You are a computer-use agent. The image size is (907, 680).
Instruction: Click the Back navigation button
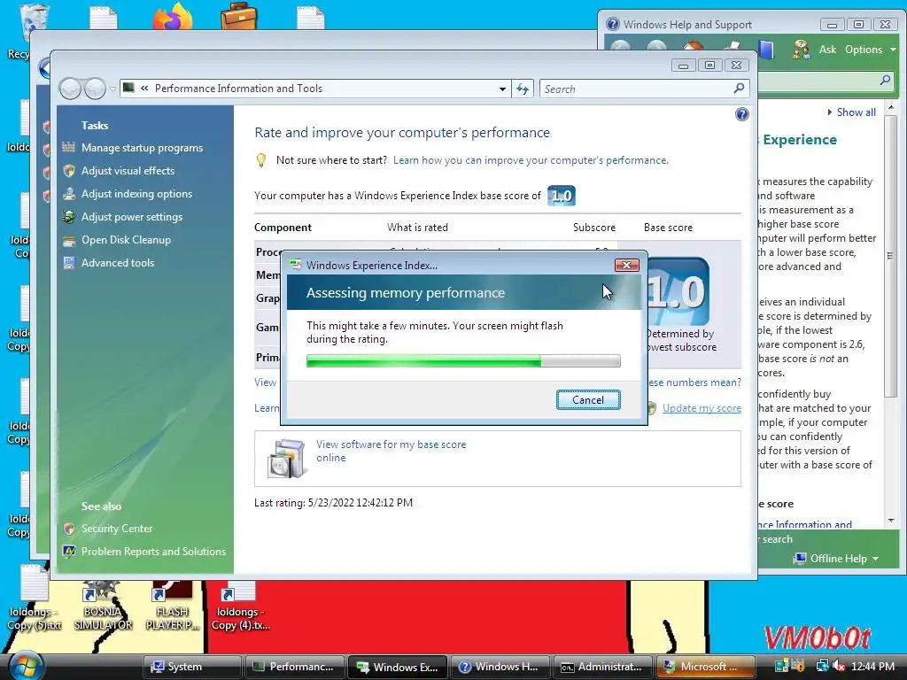click(x=70, y=89)
